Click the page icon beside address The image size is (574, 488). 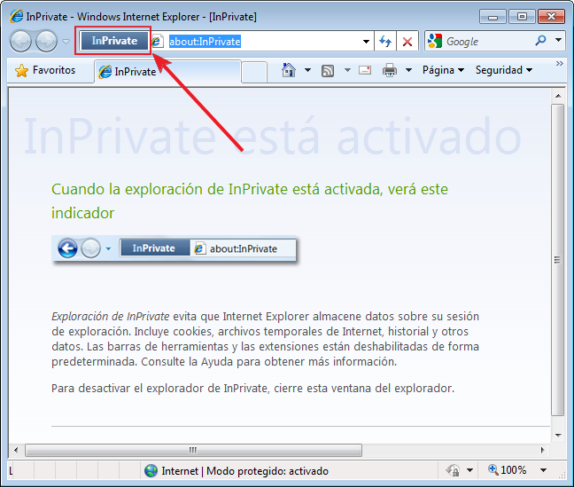pyautogui.click(x=158, y=41)
